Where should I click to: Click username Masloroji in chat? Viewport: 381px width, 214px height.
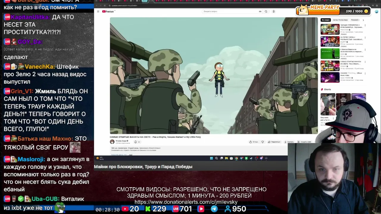coord(31,159)
